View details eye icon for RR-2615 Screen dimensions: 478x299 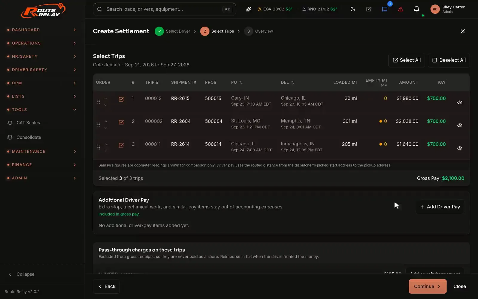(460, 103)
